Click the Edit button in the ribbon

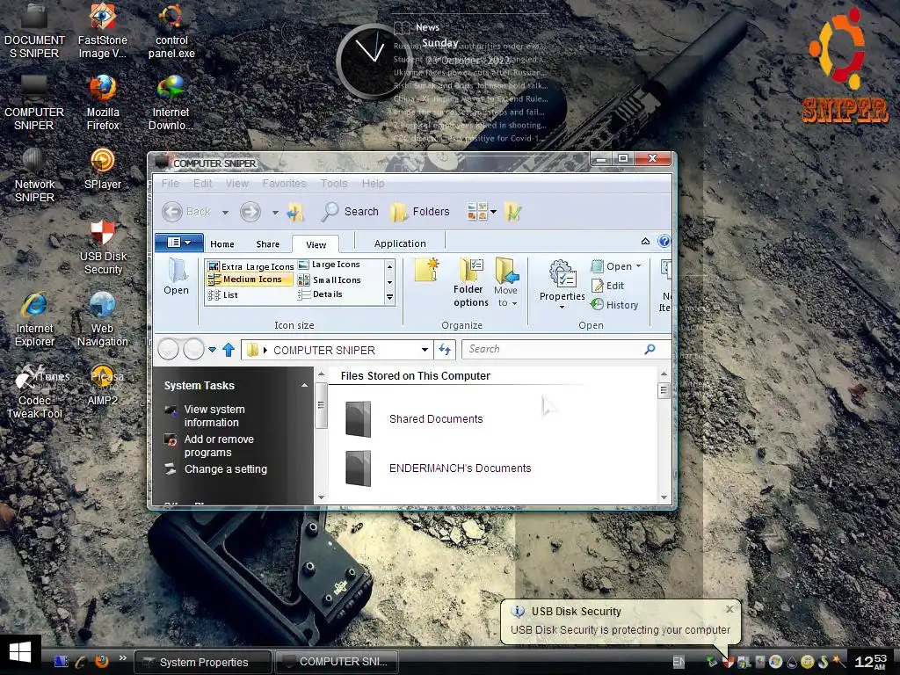tap(608, 286)
